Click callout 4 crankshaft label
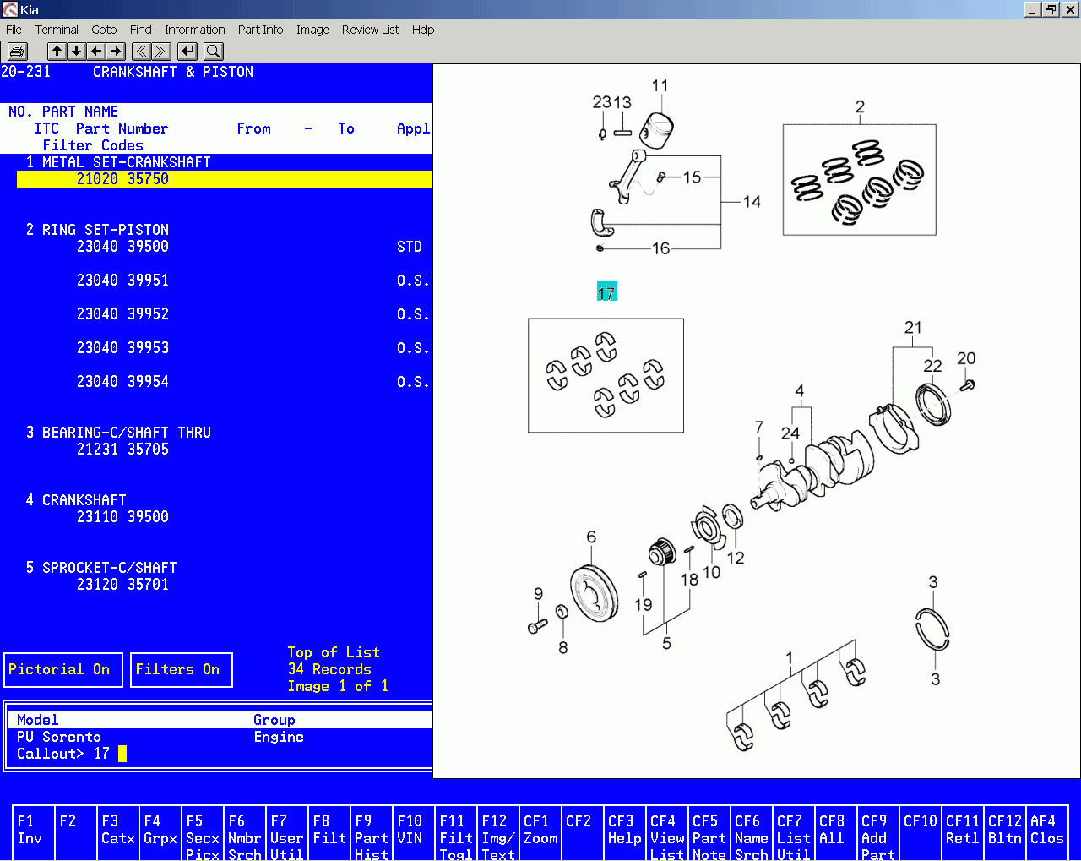The width and height of the screenshot is (1081, 861). (x=799, y=390)
